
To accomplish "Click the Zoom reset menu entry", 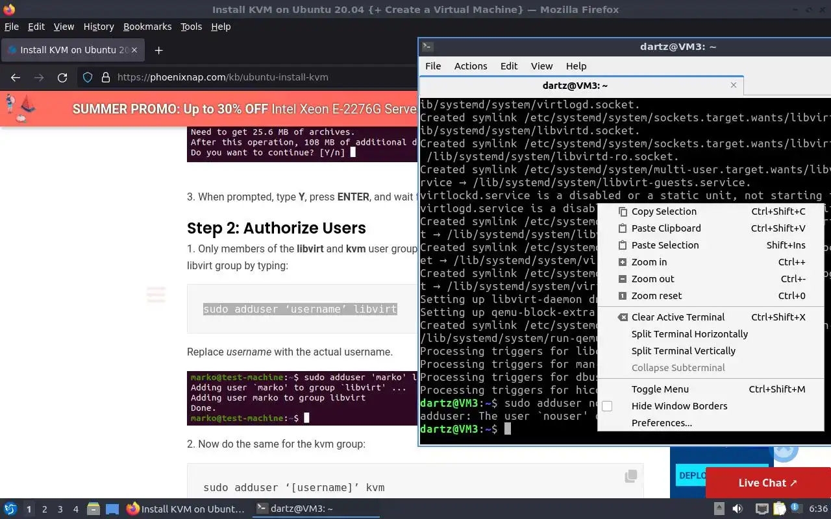I will (x=711, y=296).
